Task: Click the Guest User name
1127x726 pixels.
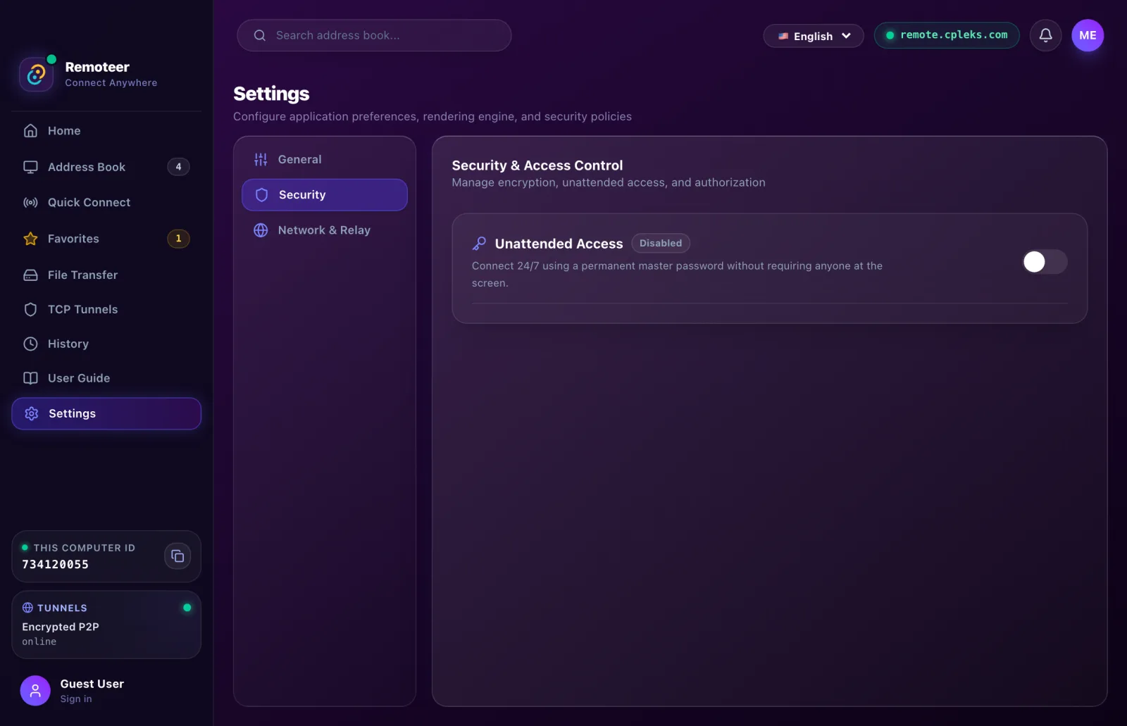Action: coord(92,684)
